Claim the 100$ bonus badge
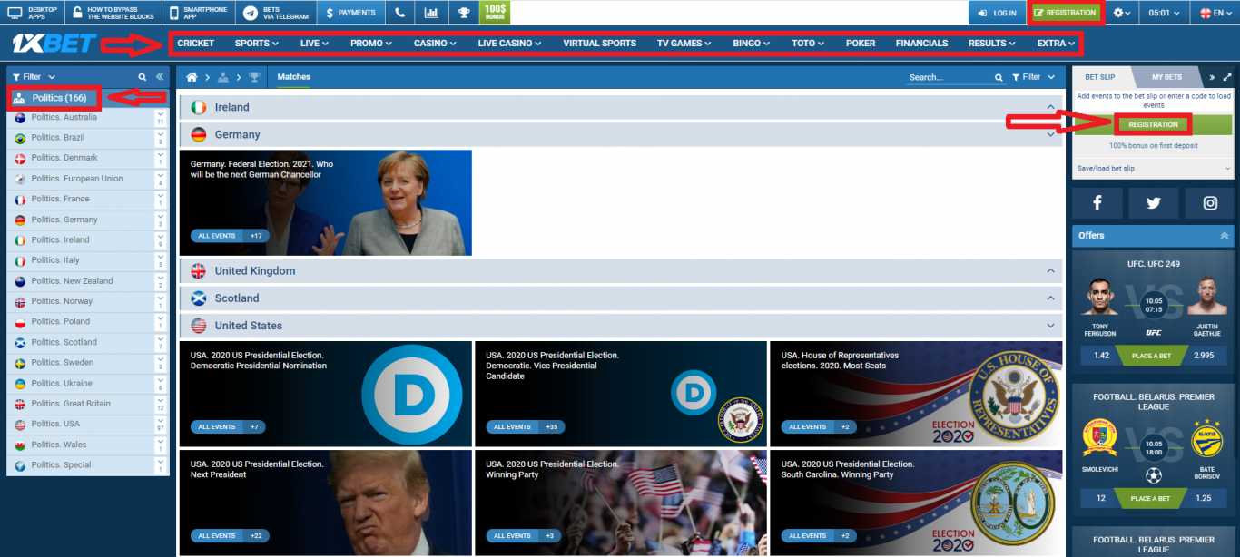 pos(495,13)
